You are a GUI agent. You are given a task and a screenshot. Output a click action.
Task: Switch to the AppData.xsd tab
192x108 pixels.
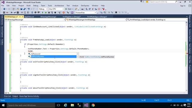pyautogui.click(x=29, y=17)
